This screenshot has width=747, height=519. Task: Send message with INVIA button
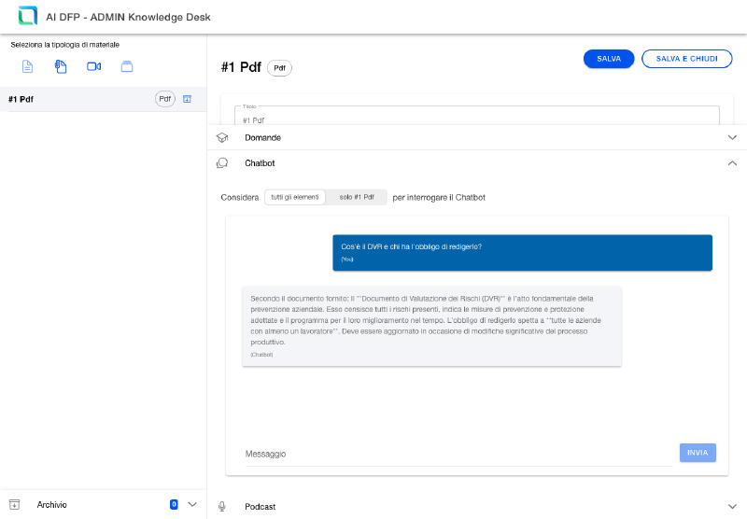coord(698,453)
